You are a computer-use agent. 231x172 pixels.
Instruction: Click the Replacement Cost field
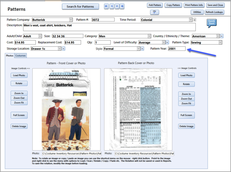click(72, 42)
